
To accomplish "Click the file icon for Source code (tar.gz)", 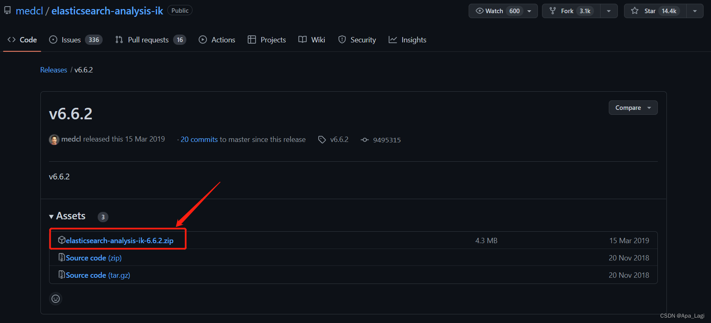I will (62, 274).
